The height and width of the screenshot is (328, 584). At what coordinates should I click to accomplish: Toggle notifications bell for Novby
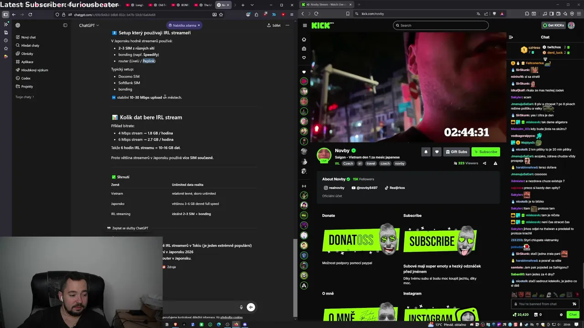pyautogui.click(x=426, y=152)
